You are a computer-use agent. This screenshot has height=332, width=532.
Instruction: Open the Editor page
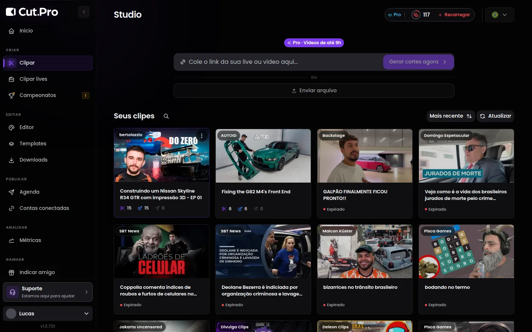pyautogui.click(x=48, y=127)
